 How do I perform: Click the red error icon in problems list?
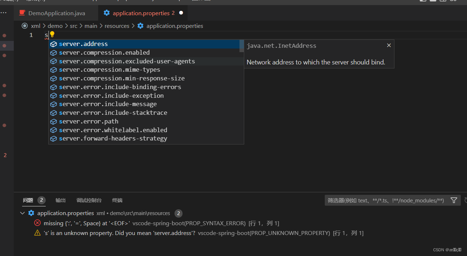[37, 223]
